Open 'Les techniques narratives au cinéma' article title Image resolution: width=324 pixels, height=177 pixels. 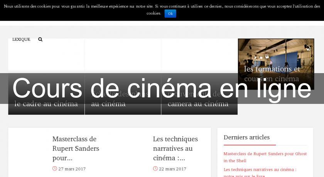175,148
